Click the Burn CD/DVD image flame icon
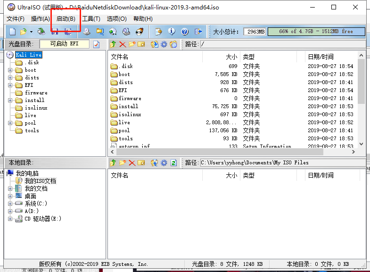This screenshot has width=370, height=272. (x=140, y=32)
